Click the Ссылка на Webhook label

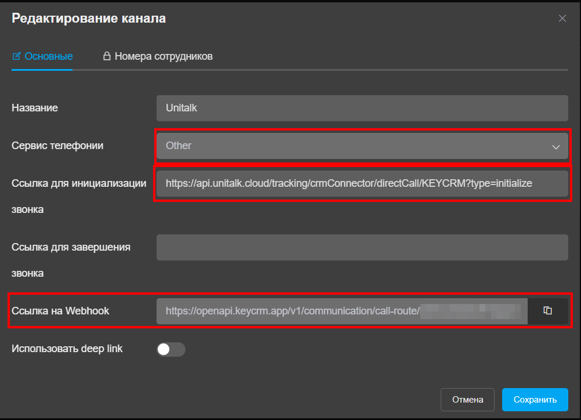point(60,311)
